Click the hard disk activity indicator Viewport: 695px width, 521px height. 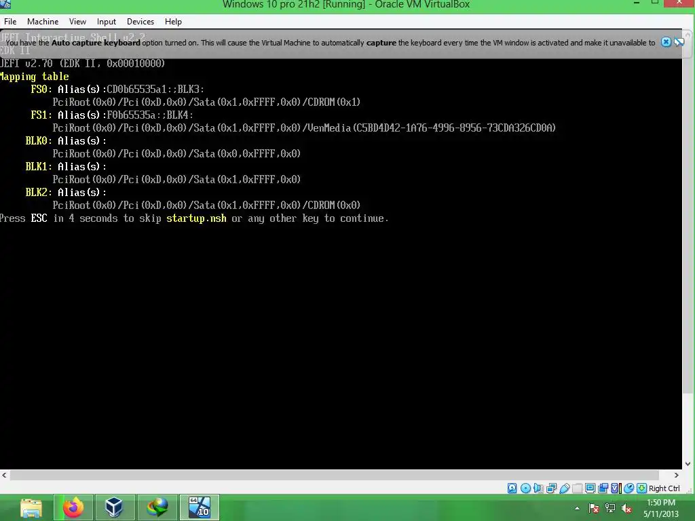(x=512, y=488)
